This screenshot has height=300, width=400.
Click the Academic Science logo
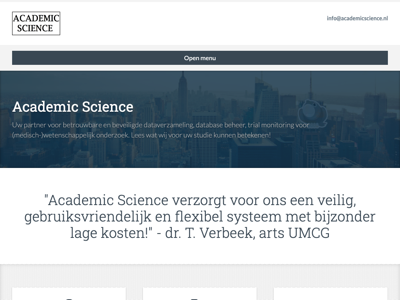[36, 23]
